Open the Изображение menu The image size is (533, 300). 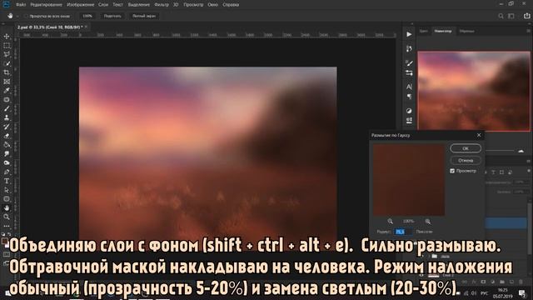[x=81, y=5]
